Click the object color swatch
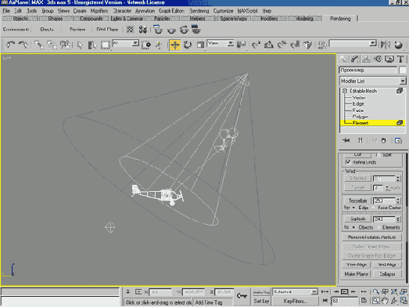409x307 pixels. (x=403, y=70)
